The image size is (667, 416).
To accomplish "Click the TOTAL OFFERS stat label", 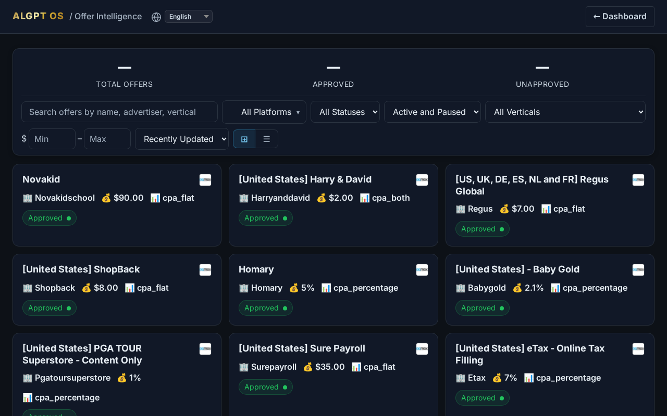I will coord(125,84).
